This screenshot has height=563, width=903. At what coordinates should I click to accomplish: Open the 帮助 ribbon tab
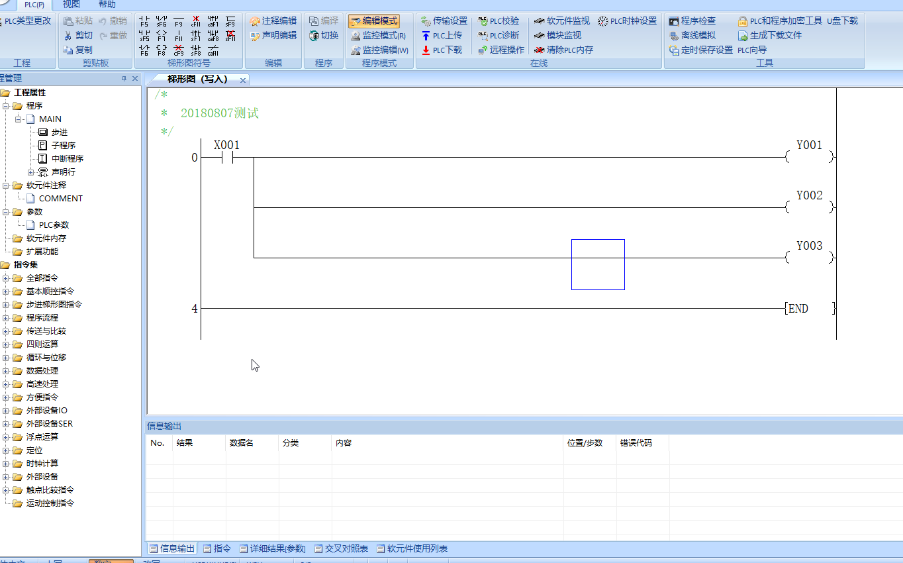107,5
